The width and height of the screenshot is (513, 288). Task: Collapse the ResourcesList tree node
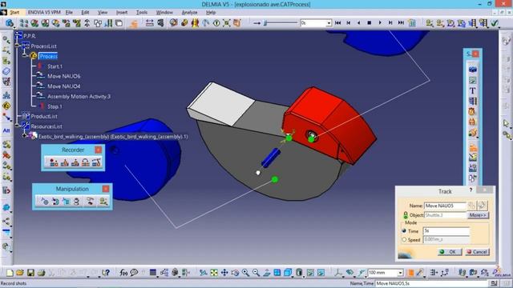(x=18, y=126)
